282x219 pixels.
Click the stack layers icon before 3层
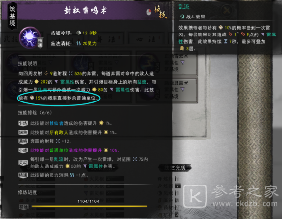coord(182,48)
